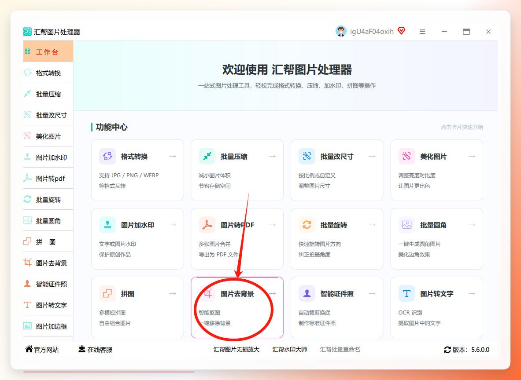Image resolution: width=521 pixels, height=380 pixels.
Task: Select 格式转换 in the sidebar
Action: coord(48,73)
